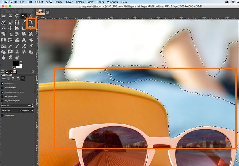Enable the Feather edges checkbox

pos(3,87)
